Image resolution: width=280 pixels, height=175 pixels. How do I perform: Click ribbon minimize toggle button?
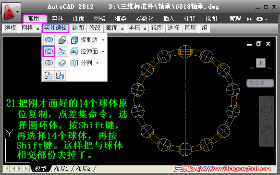pos(259,19)
